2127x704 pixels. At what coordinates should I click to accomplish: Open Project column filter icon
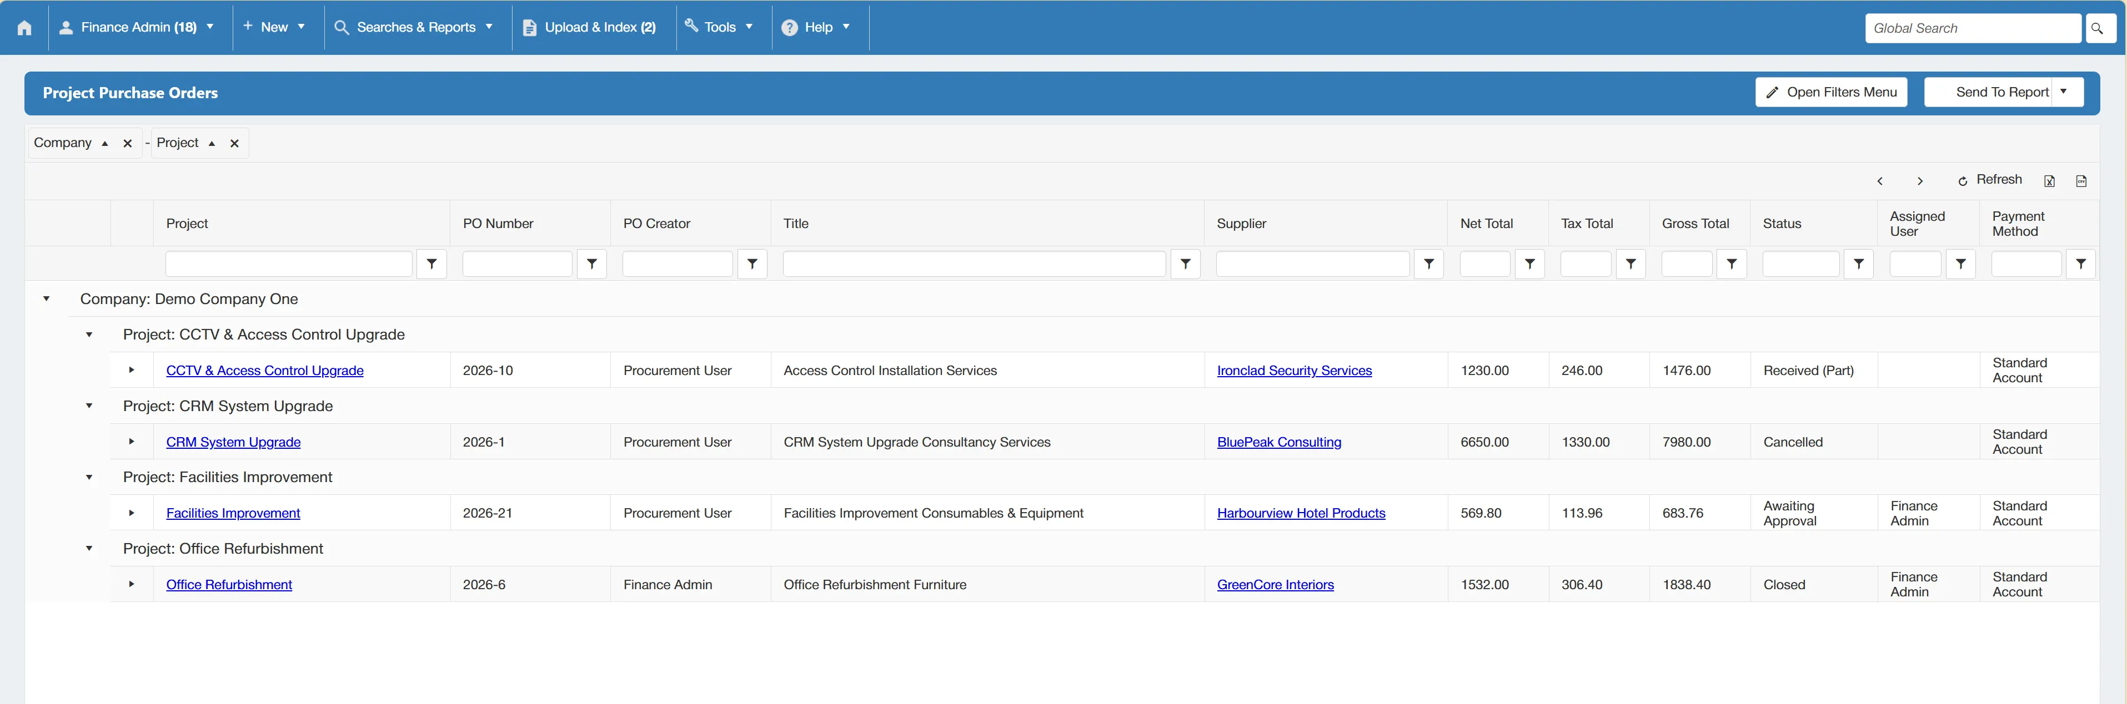click(x=432, y=264)
